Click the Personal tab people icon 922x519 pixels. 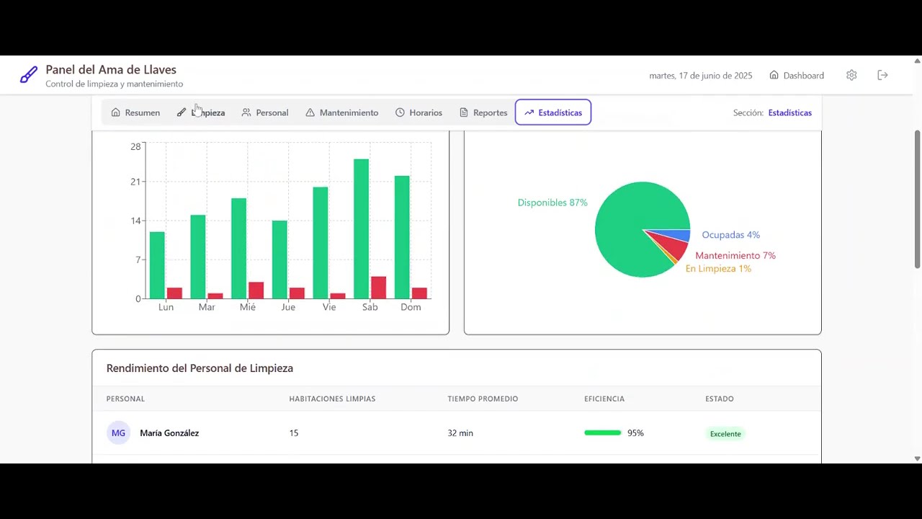(x=246, y=112)
